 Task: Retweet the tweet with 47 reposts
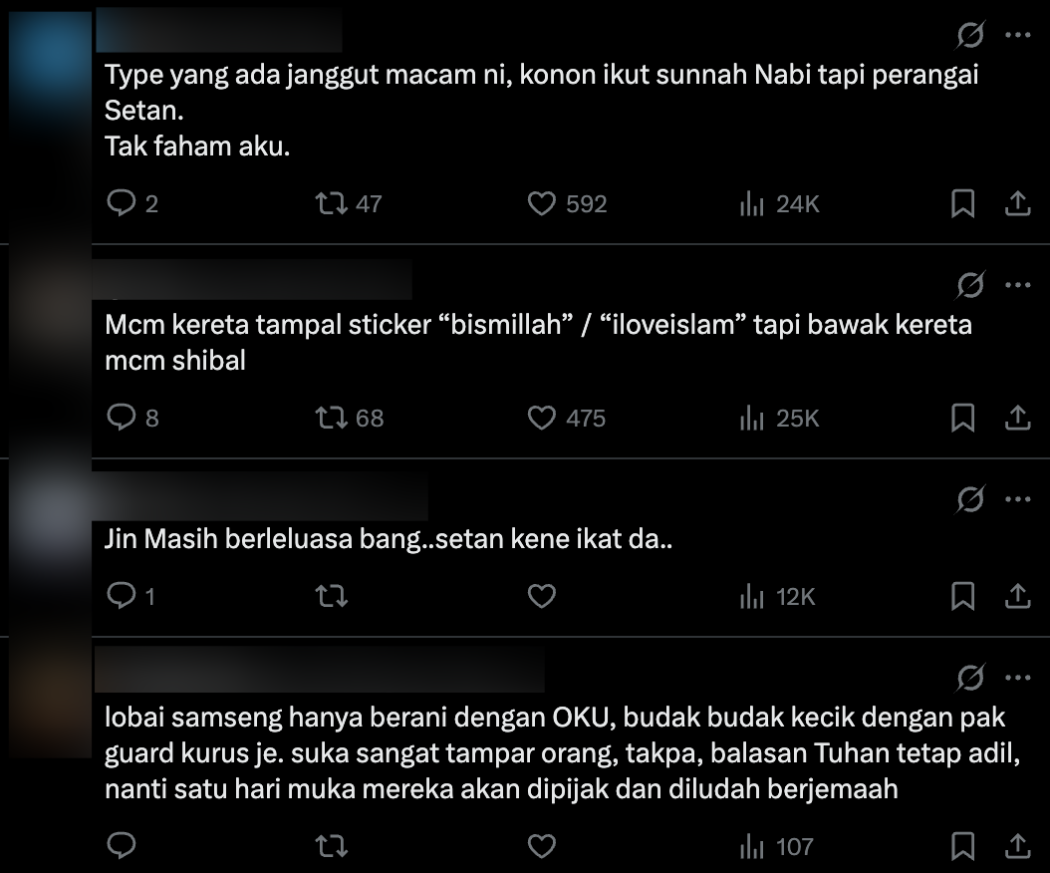coord(330,204)
